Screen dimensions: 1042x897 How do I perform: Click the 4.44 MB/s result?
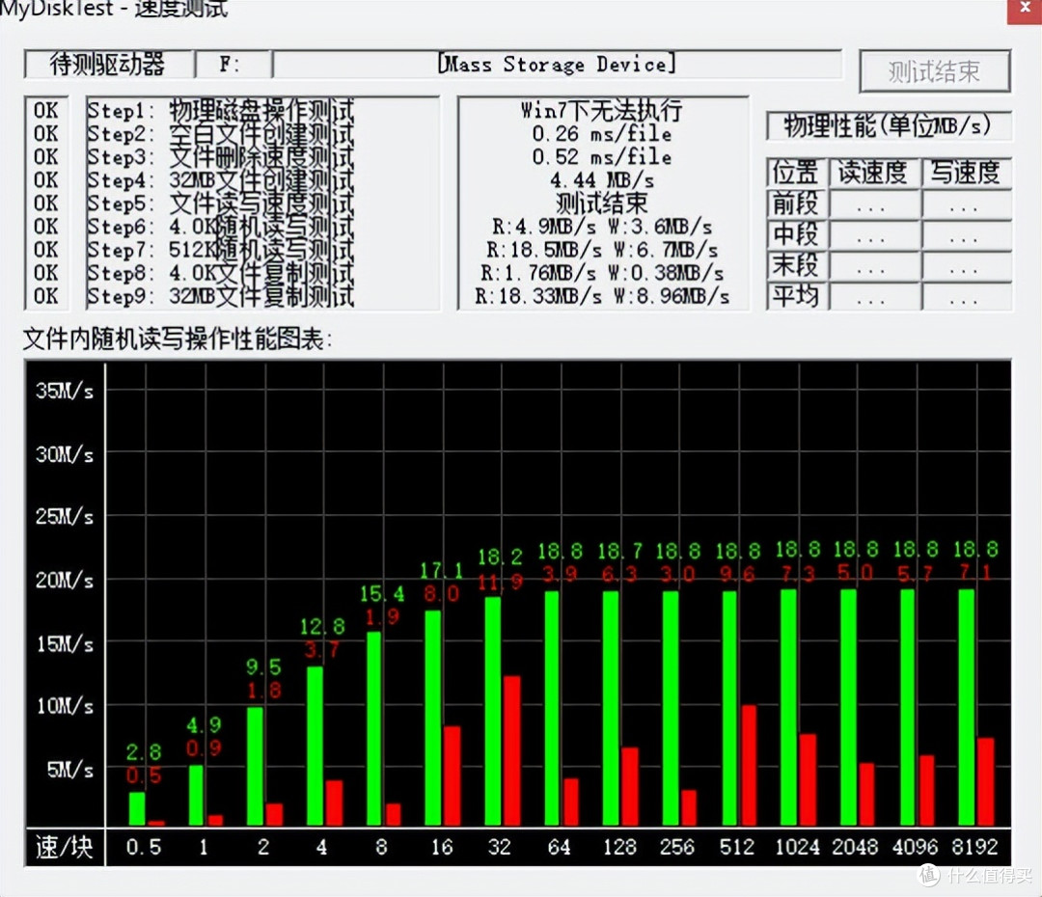tap(601, 180)
